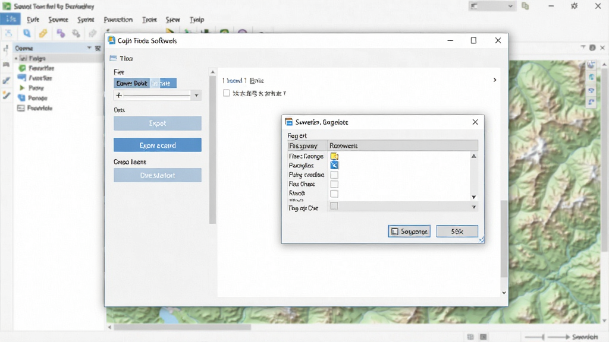The image size is (609, 342).
Task: Click the Soypange button
Action: (409, 231)
